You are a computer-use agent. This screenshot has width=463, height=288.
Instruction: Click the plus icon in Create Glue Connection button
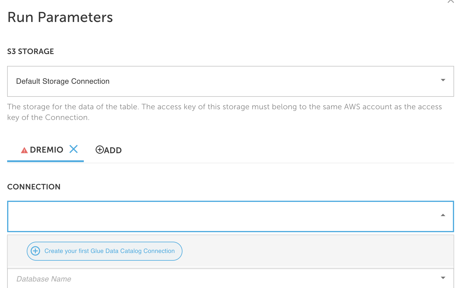35,251
